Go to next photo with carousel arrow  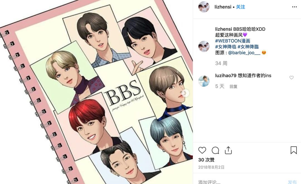(x=185, y=93)
